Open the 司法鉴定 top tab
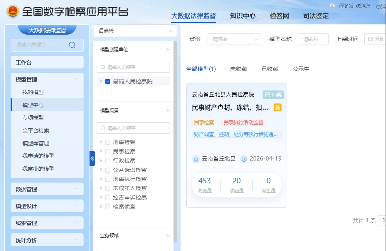Image resolution: width=386 pixels, height=251 pixels. 316,16
